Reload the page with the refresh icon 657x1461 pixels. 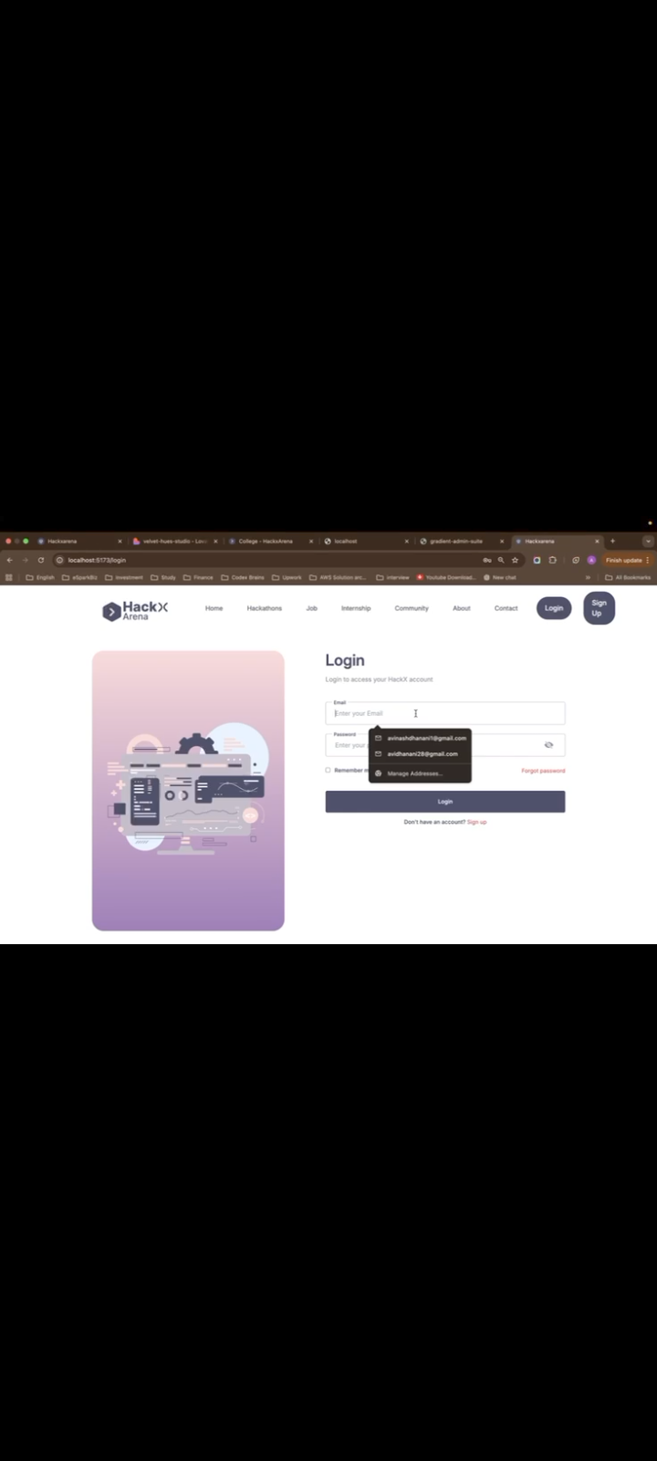41,560
